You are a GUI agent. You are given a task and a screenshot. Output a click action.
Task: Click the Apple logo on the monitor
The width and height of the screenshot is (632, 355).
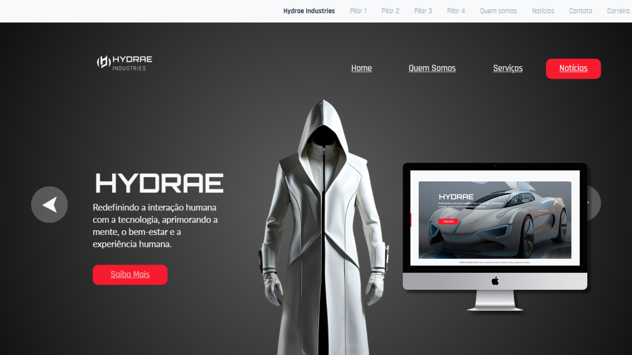(495, 281)
